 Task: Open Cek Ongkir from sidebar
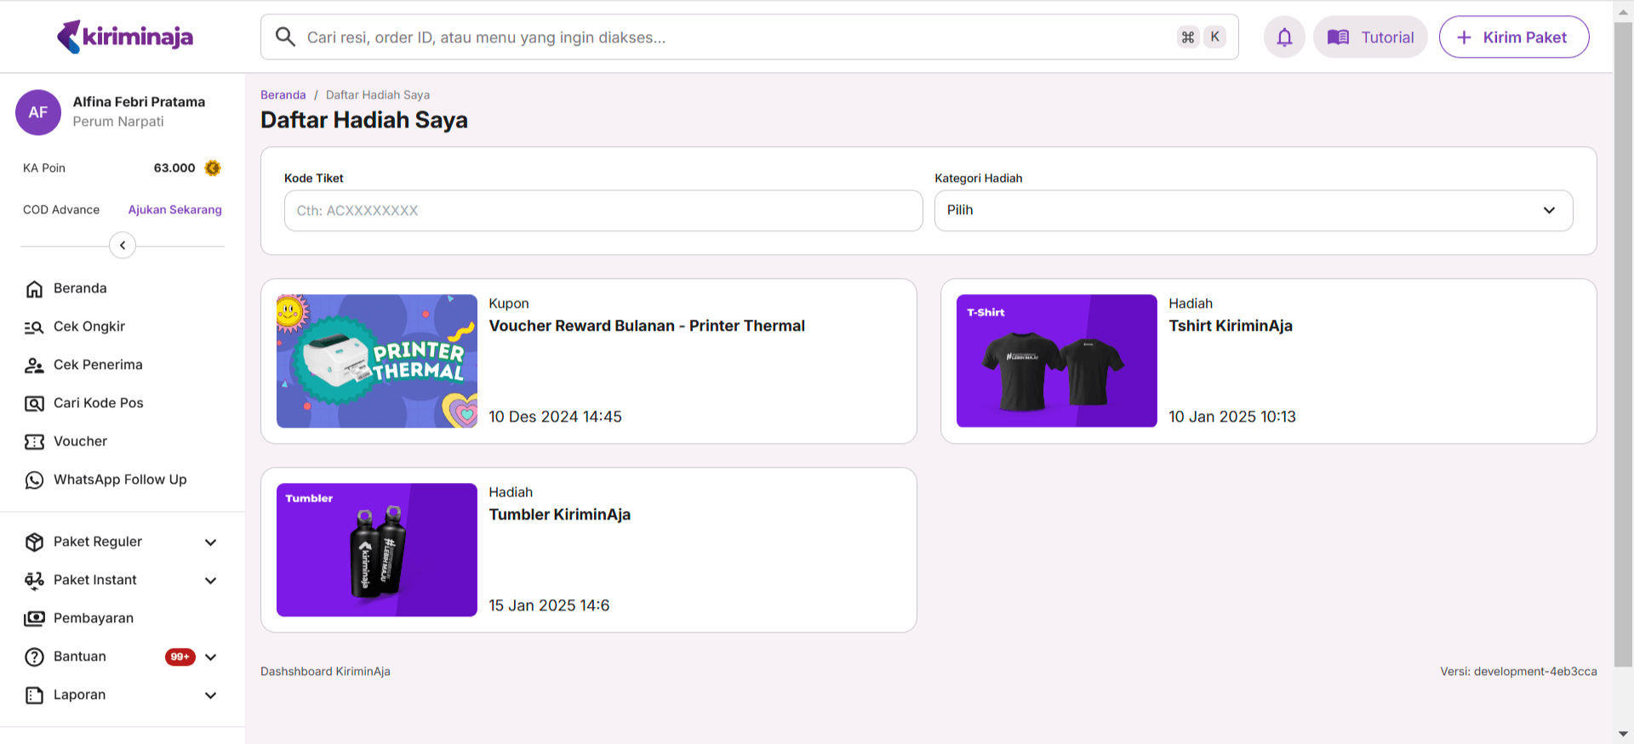[x=89, y=327]
